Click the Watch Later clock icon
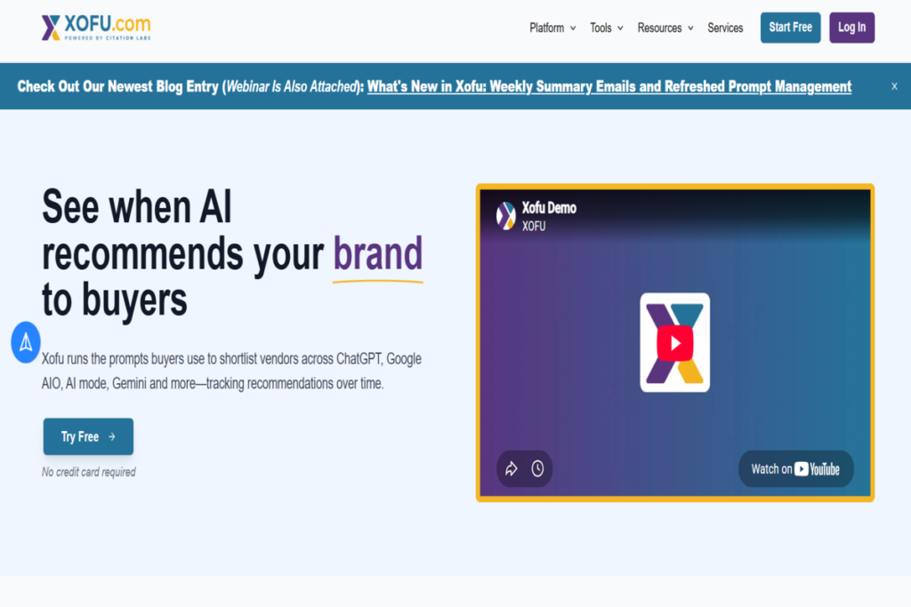The width and height of the screenshot is (911, 607). point(537,468)
